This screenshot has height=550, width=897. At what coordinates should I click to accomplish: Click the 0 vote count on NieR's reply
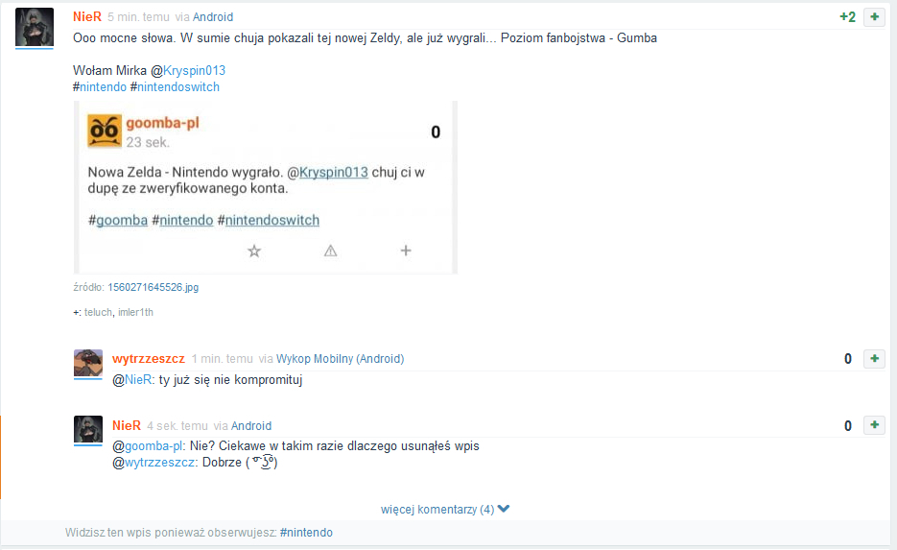click(848, 426)
